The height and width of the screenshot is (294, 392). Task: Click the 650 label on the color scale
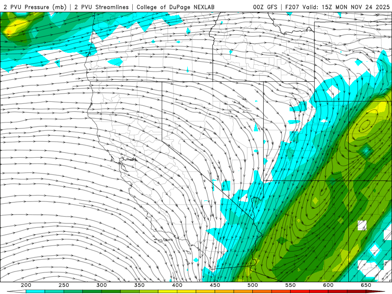tap(366, 285)
